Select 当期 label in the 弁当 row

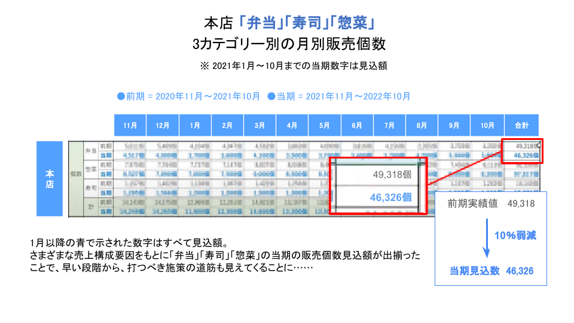click(x=106, y=156)
